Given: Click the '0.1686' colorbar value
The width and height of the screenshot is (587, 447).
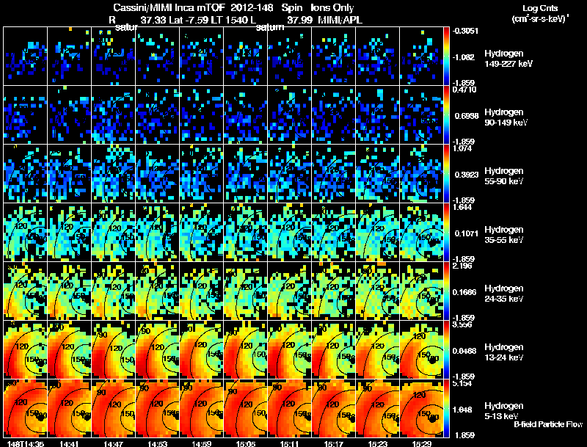Looking at the screenshot, I should 464,292.
